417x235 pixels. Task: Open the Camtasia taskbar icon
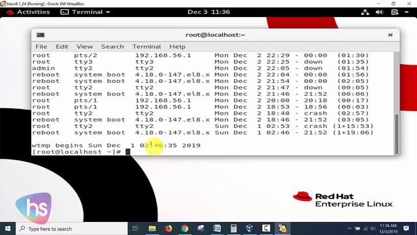coord(266,228)
